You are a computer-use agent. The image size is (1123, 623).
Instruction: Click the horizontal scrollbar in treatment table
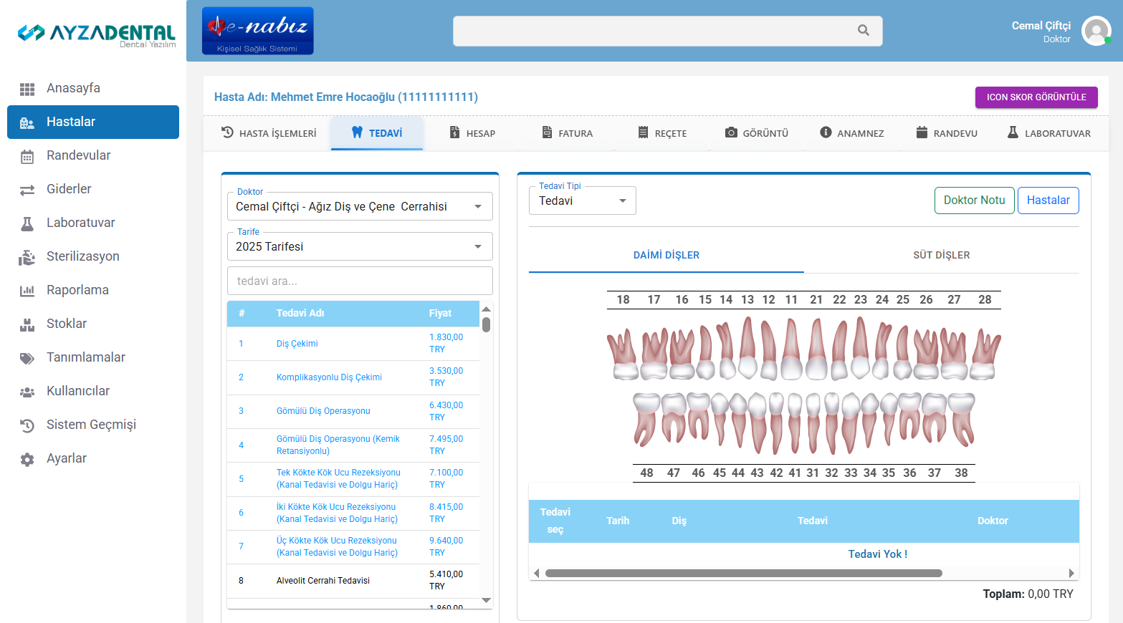point(743,573)
